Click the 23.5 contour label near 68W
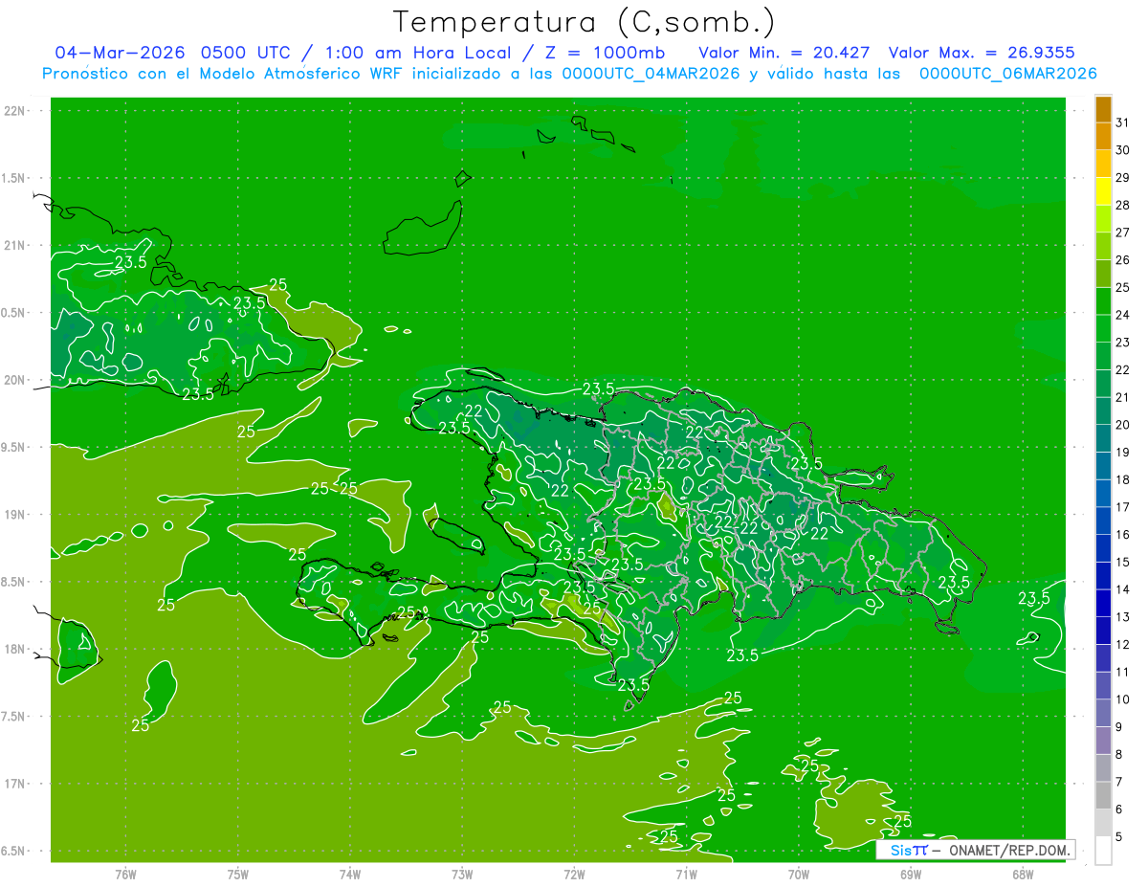 click(1033, 598)
